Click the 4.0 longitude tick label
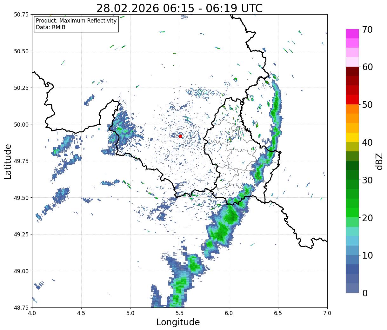 [32, 313]
